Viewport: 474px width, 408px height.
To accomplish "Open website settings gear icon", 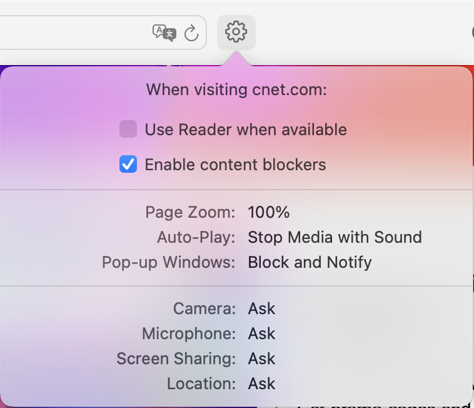I will click(x=236, y=32).
